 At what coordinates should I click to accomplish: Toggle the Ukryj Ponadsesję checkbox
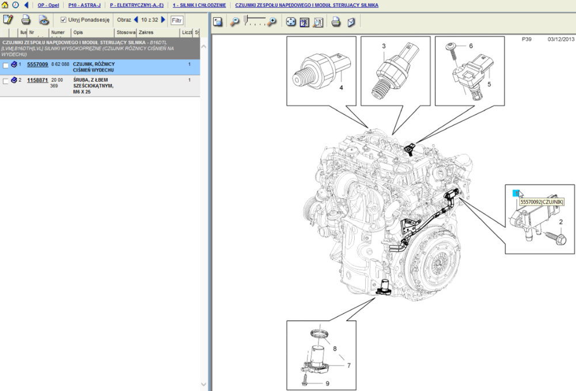(63, 20)
